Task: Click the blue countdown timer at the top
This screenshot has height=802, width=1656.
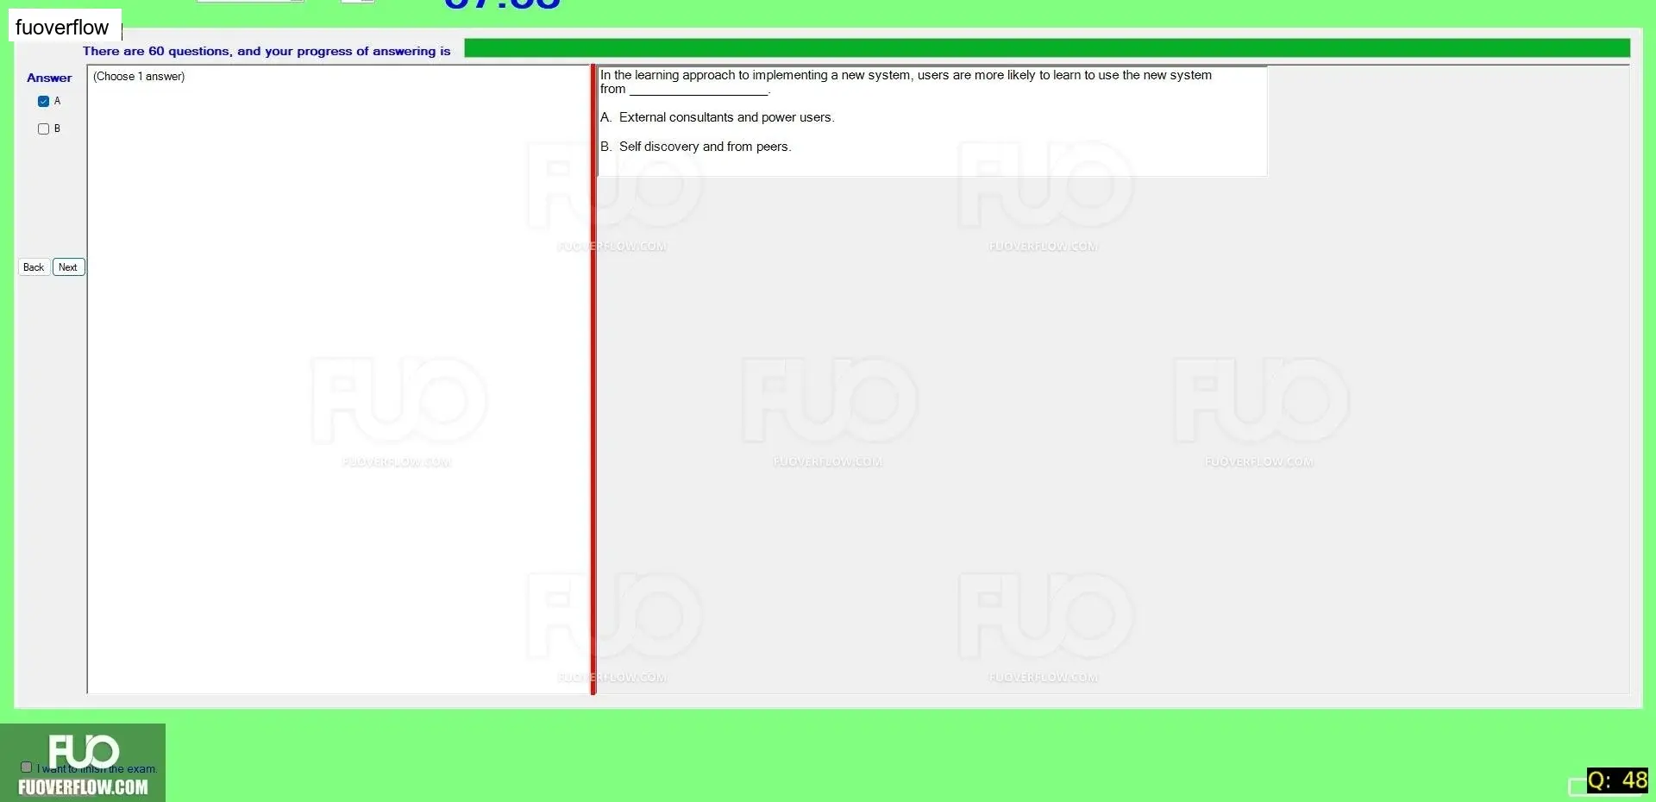Action: (502, 5)
